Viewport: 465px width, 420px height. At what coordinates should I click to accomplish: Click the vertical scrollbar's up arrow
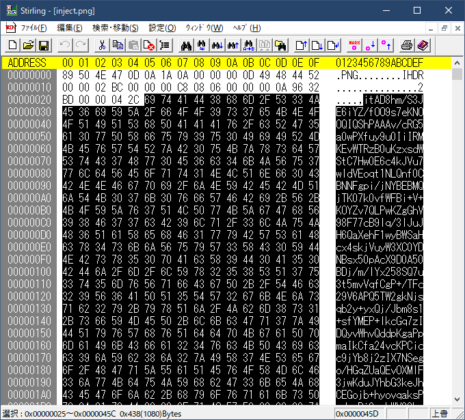(x=457, y=63)
